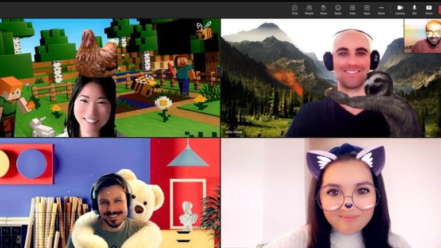Viewport: 441px width, 248px height.
Task: Select the Minecraft background participant tile
Action: [110, 78]
